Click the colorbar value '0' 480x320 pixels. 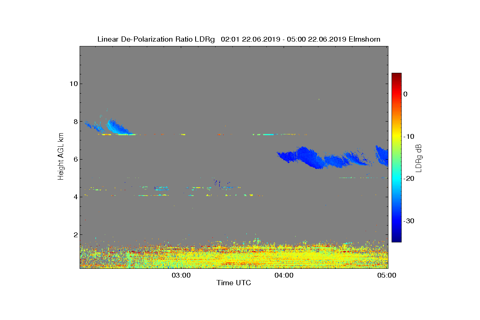[x=405, y=94]
